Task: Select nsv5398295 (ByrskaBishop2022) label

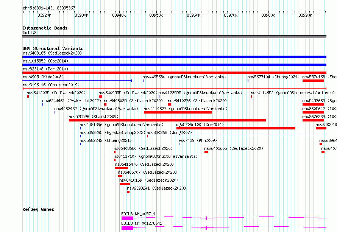Action: [112, 132]
